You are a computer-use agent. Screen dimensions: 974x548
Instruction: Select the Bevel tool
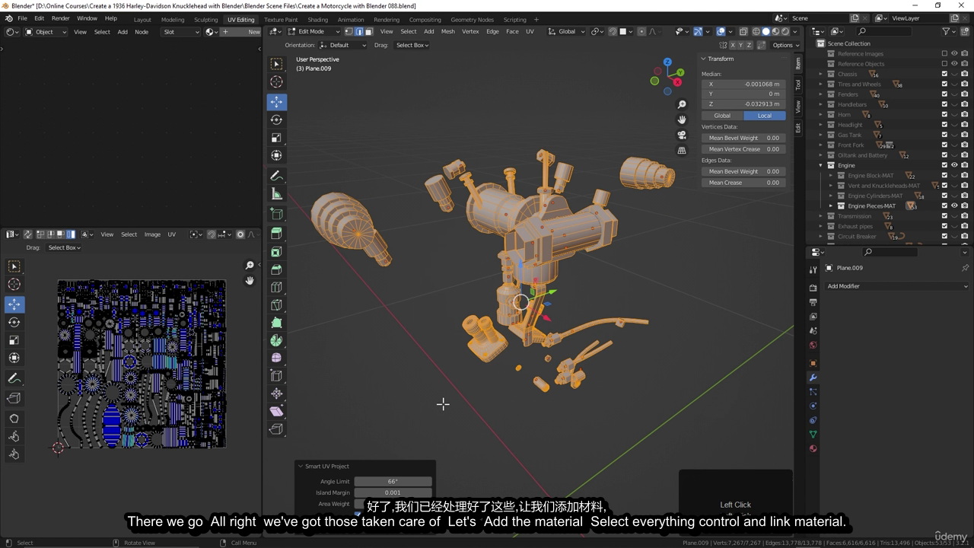click(276, 269)
